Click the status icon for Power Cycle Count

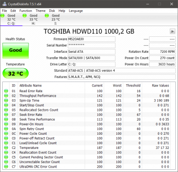pyautogui.click(x=6, y=133)
